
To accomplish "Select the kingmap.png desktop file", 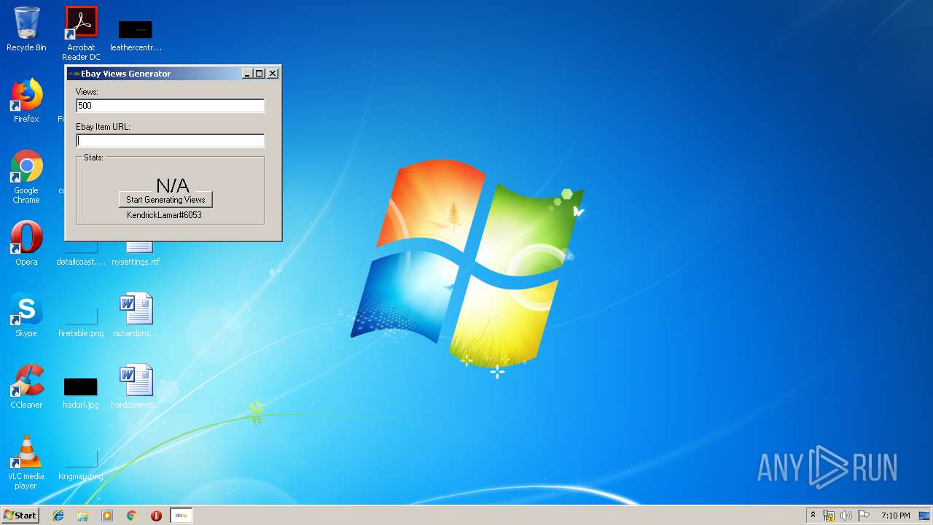I will pos(81,464).
